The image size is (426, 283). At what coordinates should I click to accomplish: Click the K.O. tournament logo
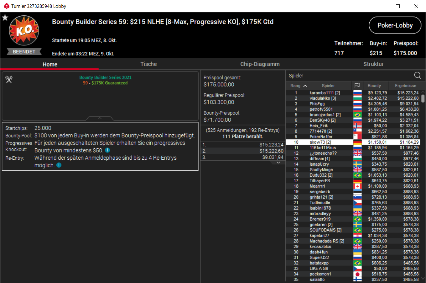point(24,30)
